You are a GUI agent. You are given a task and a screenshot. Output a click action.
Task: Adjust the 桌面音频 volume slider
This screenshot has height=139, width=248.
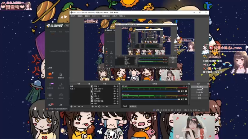151,91
